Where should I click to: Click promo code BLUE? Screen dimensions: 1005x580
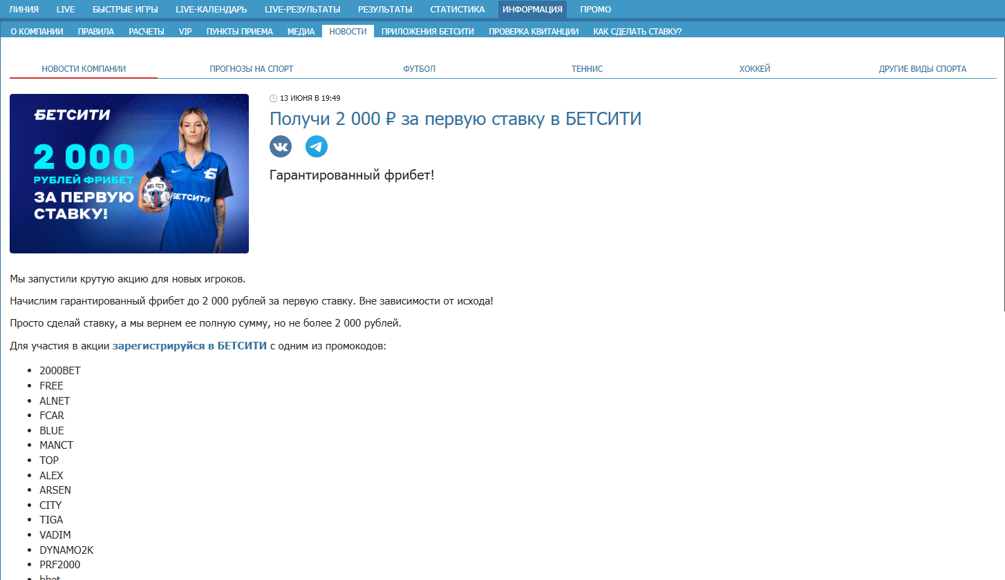click(52, 431)
